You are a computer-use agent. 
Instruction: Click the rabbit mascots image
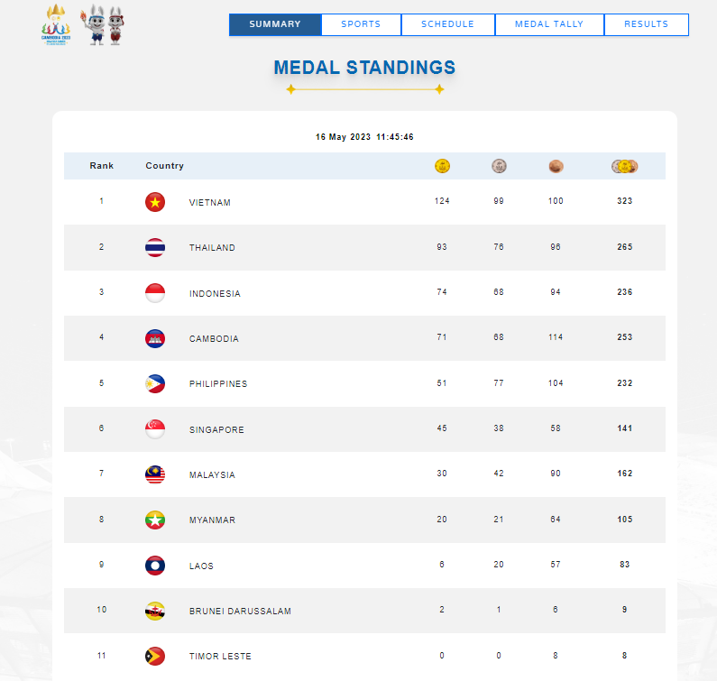click(x=103, y=24)
